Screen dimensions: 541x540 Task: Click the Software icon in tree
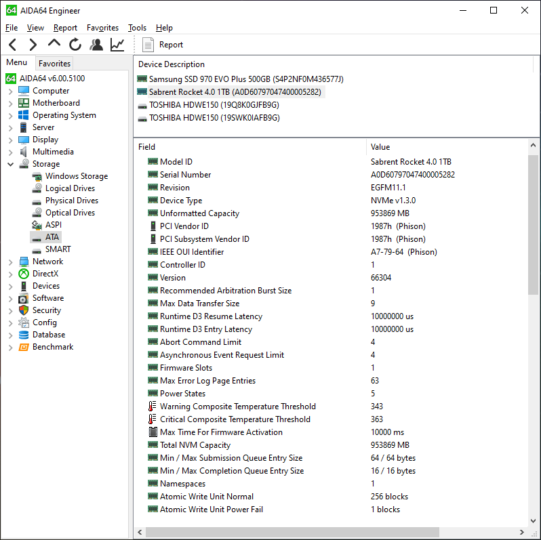(x=24, y=298)
